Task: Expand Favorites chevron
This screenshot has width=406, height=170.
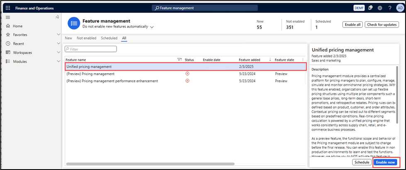Action: tap(58, 34)
